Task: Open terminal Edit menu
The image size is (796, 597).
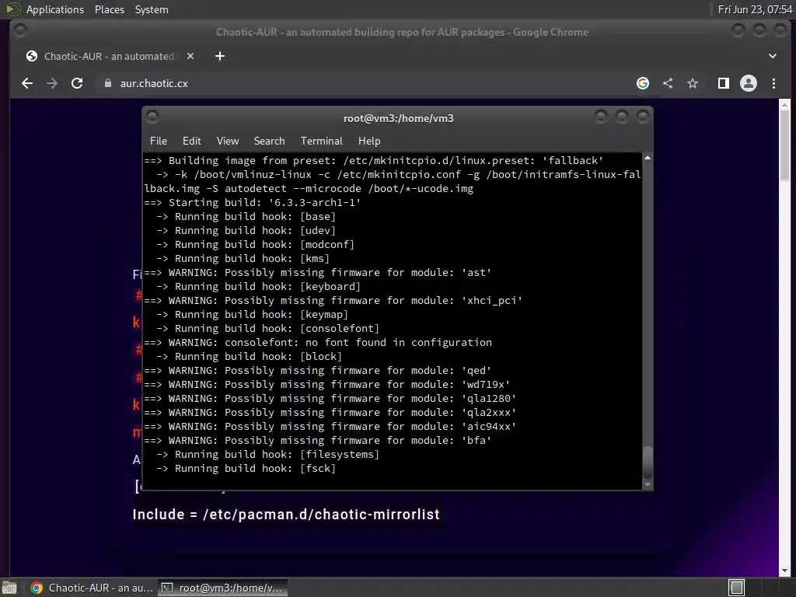Action: 191,141
